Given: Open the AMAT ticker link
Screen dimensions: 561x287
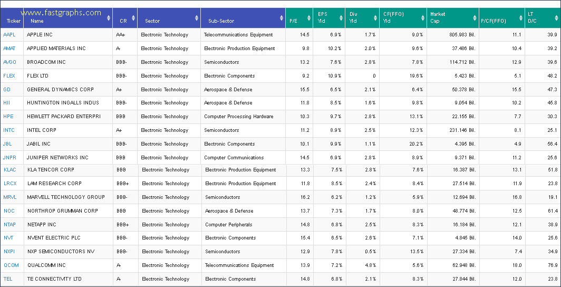Looking at the screenshot, I should click(x=9, y=49).
